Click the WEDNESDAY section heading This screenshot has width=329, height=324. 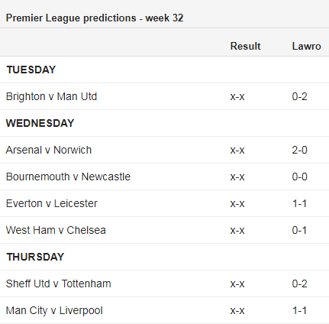coord(40,123)
